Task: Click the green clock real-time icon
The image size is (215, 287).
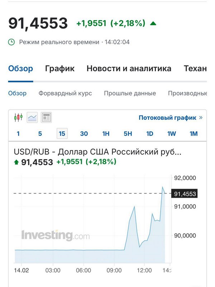Action: 11,42
